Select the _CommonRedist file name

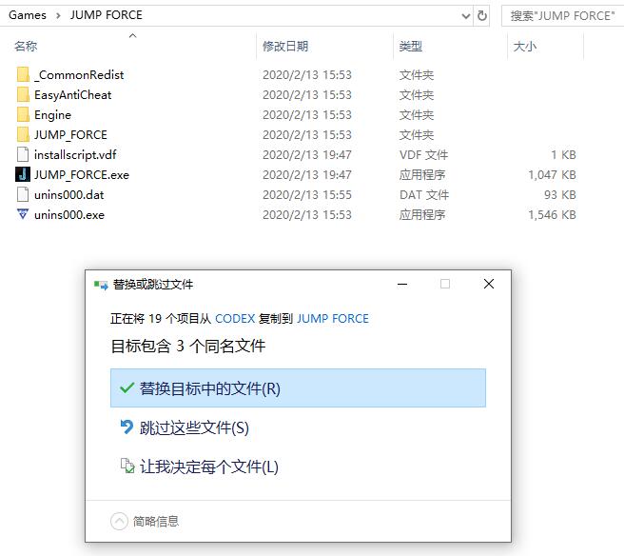pos(79,75)
